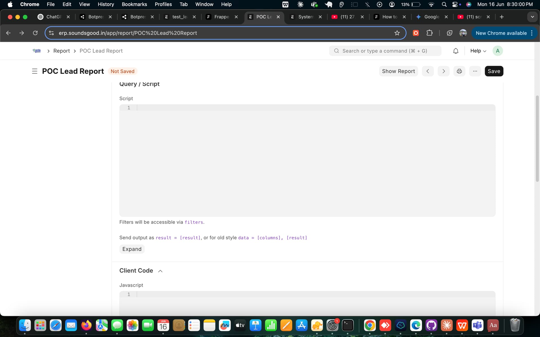Open Microsoft Teams in the dock
Viewport: 540px width, 337px height.
coord(477,325)
